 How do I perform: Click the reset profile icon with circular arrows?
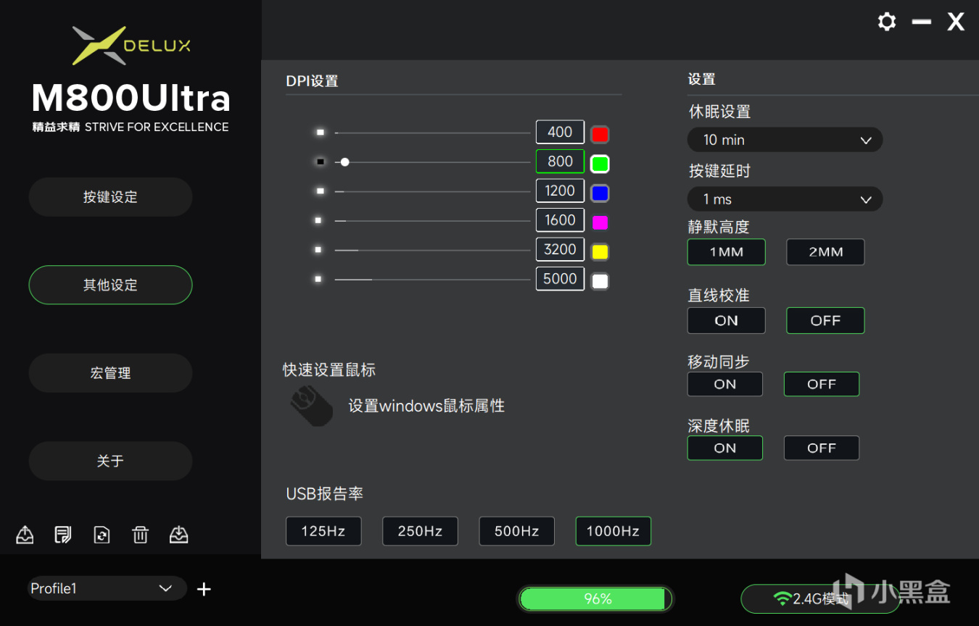click(102, 535)
